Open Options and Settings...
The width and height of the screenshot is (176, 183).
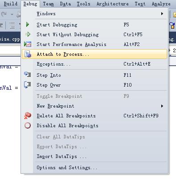pyautogui.click(x=94, y=167)
